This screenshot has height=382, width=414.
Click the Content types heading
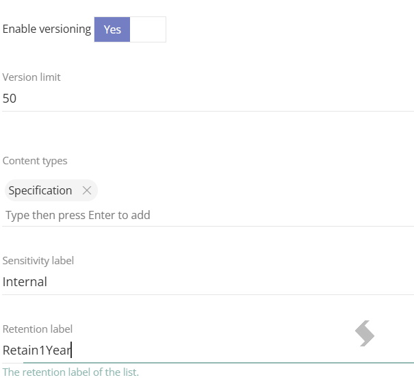(x=35, y=161)
